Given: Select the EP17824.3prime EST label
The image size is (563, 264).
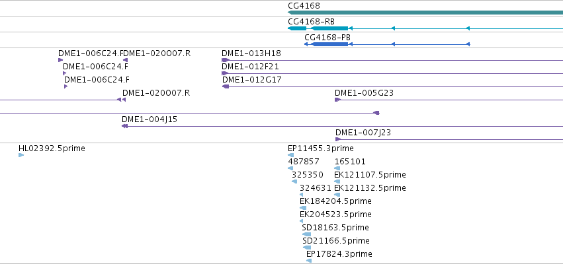Looking at the screenshot, I should [x=339, y=253].
